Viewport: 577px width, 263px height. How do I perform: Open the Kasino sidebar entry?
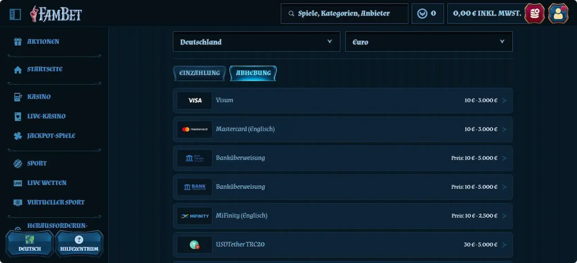39,97
